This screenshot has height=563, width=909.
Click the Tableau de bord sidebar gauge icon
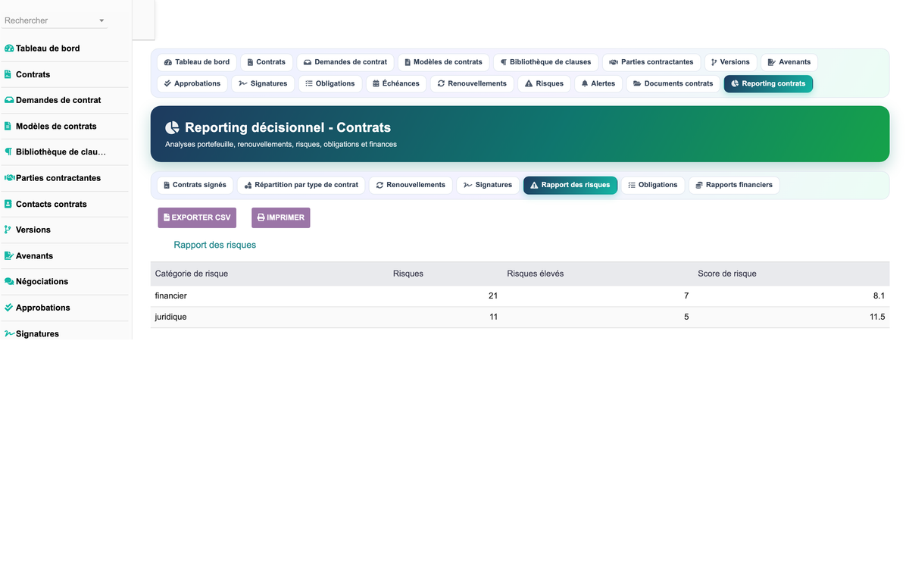tap(9, 48)
